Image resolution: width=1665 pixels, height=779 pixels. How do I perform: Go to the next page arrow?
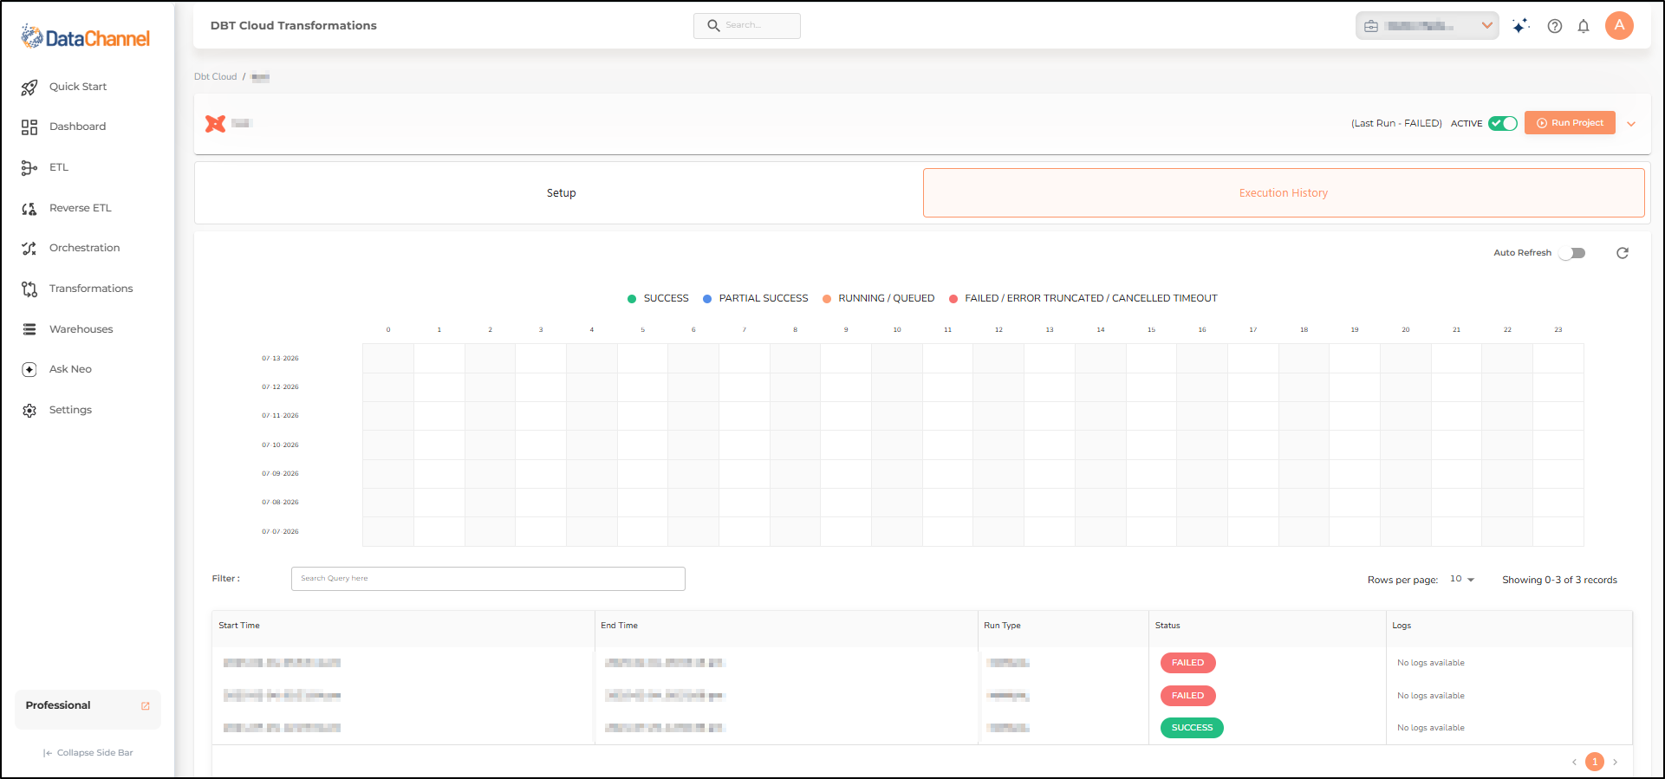pyautogui.click(x=1616, y=763)
